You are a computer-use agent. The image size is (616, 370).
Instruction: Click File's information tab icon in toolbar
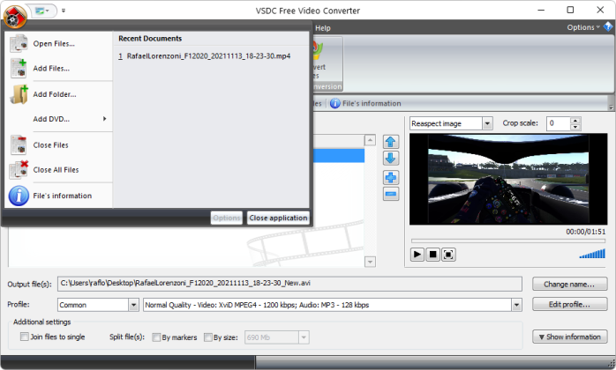click(335, 103)
